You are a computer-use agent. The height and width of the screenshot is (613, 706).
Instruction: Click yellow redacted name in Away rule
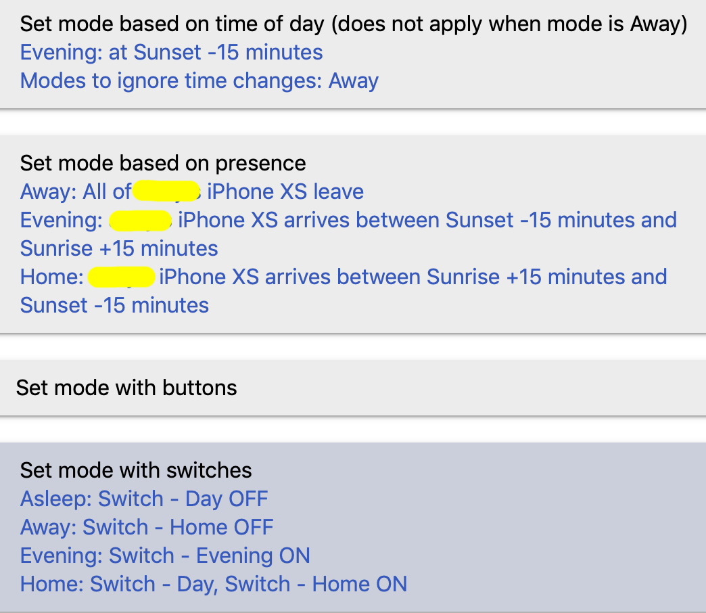click(x=166, y=191)
